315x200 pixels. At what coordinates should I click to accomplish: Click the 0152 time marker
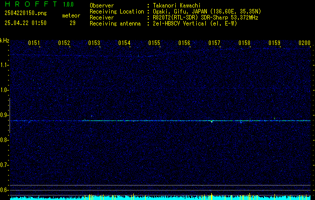pos(64,43)
